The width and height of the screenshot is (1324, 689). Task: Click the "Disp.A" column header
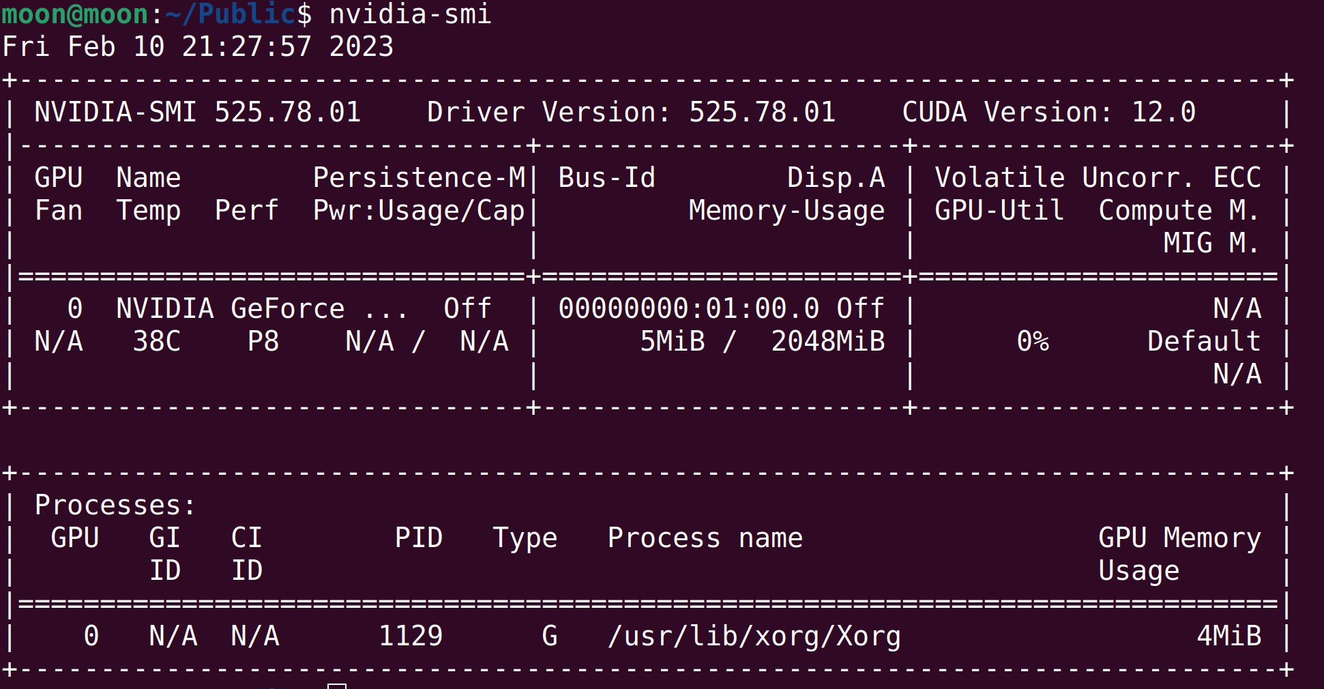(x=836, y=177)
